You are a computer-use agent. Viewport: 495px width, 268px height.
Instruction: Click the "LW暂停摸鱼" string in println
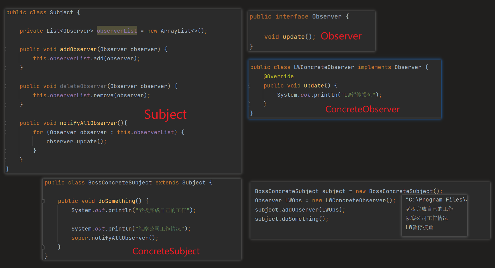[358, 95]
